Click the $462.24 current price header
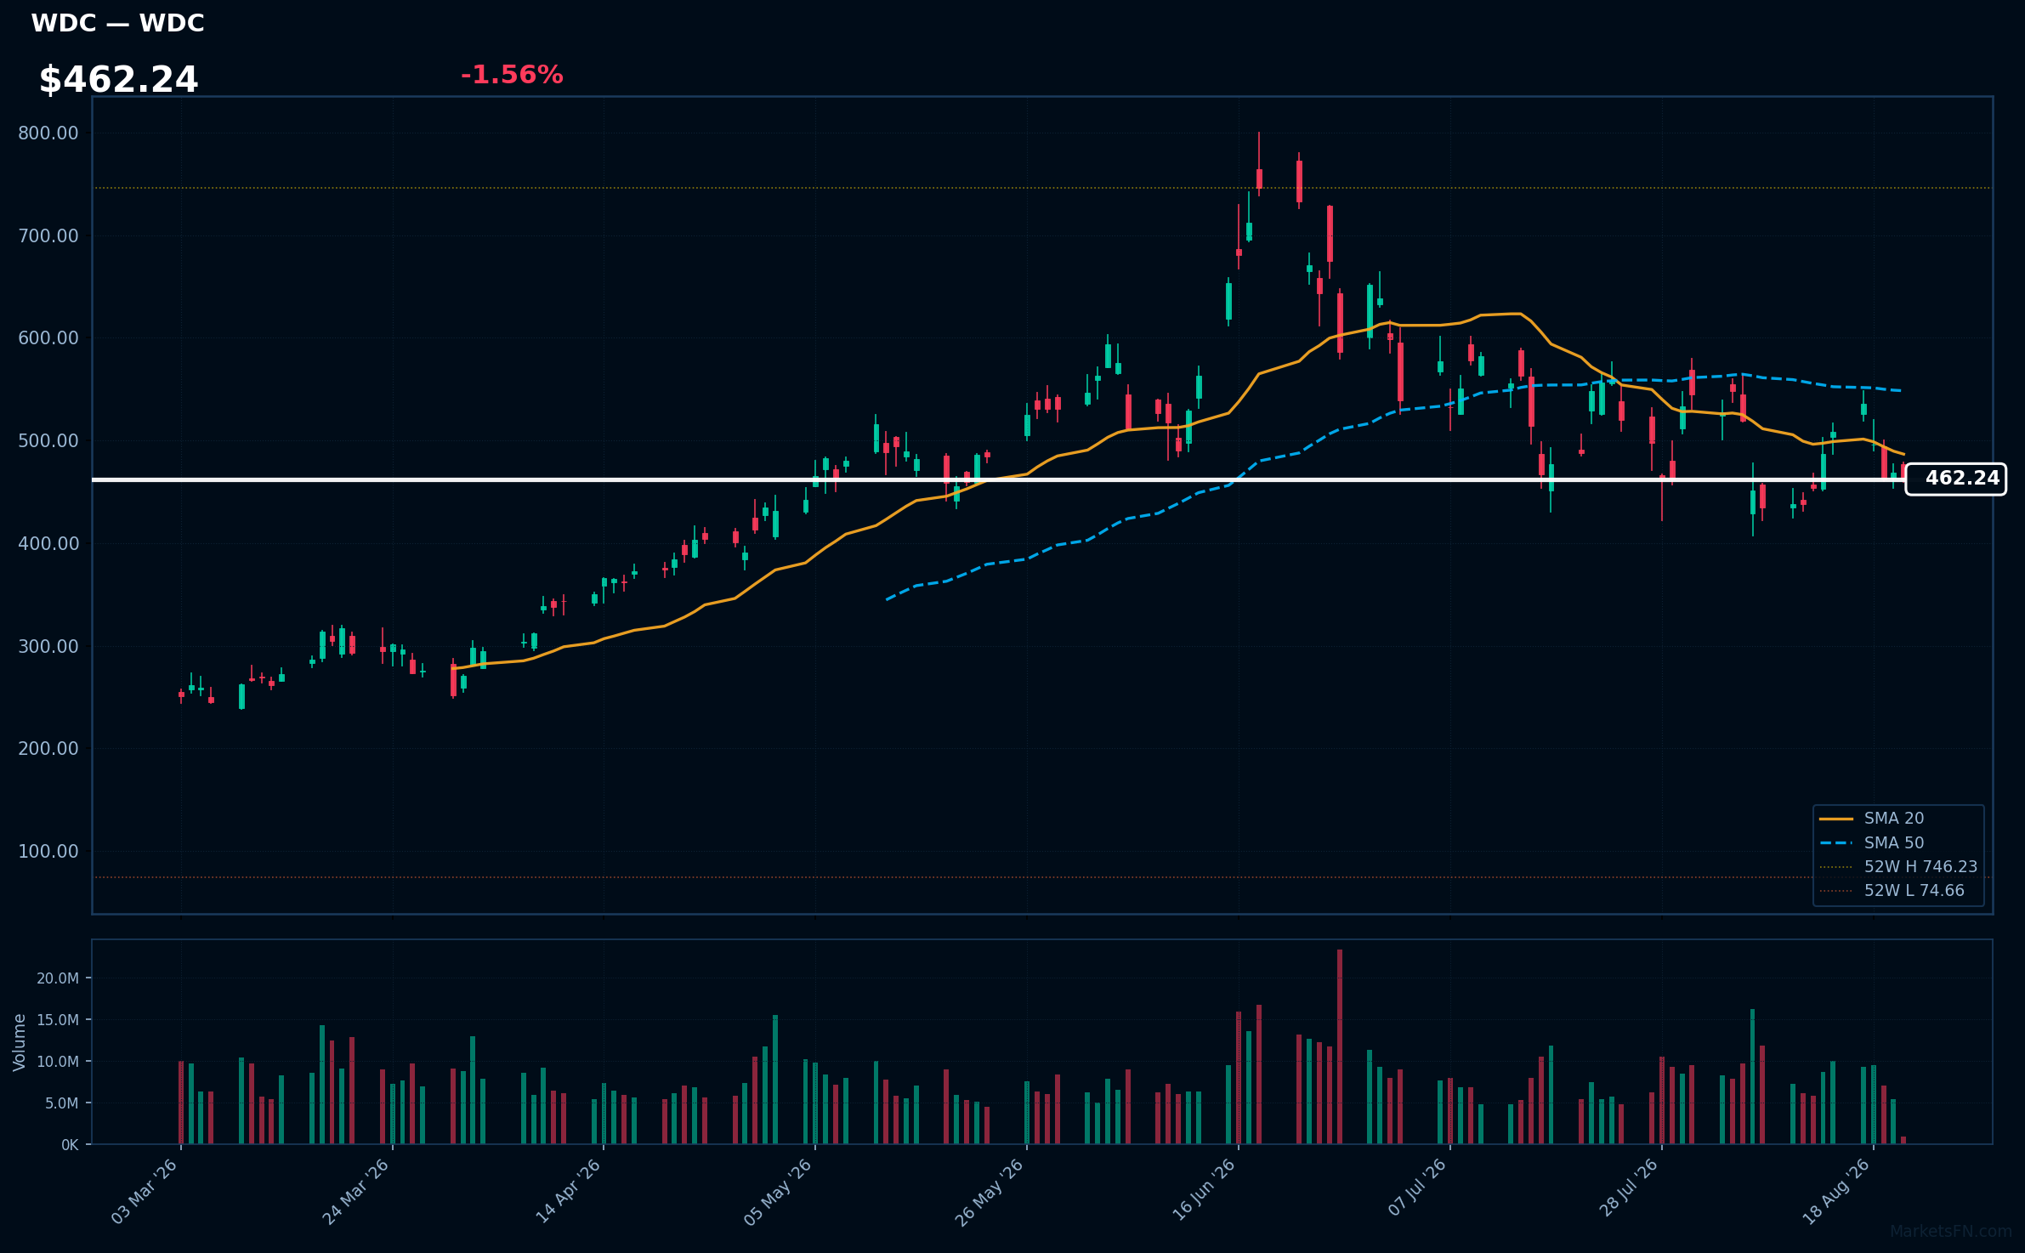The height and width of the screenshot is (1253, 2025). (118, 80)
